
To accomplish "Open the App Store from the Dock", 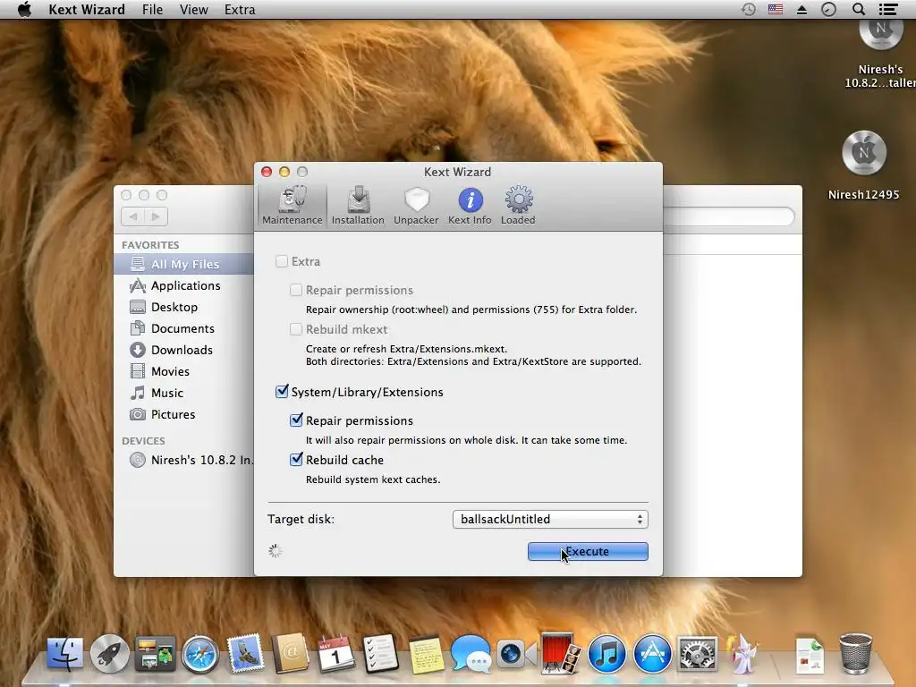I will 652,653.
